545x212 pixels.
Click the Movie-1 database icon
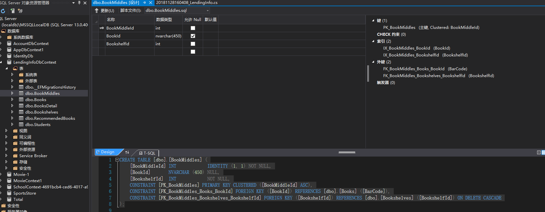(10, 174)
